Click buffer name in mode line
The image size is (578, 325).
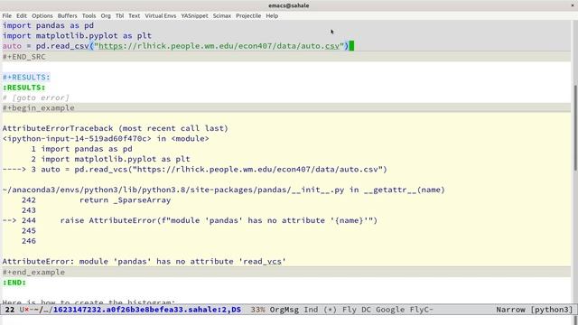pos(147,310)
